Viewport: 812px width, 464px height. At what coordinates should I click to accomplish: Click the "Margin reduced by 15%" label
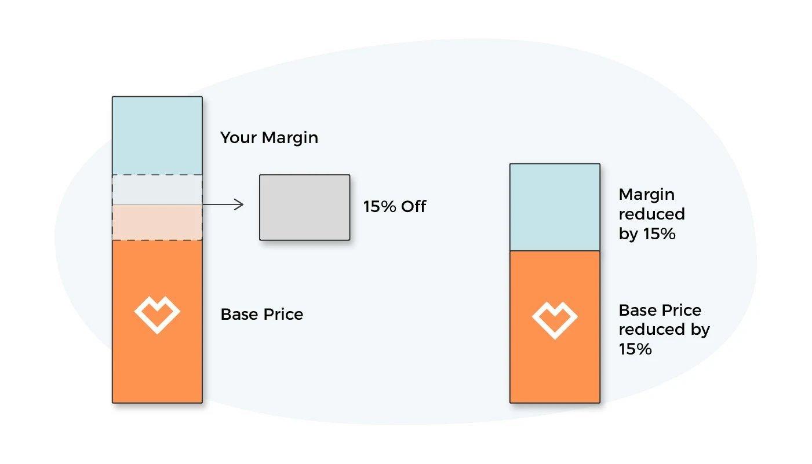click(x=651, y=214)
